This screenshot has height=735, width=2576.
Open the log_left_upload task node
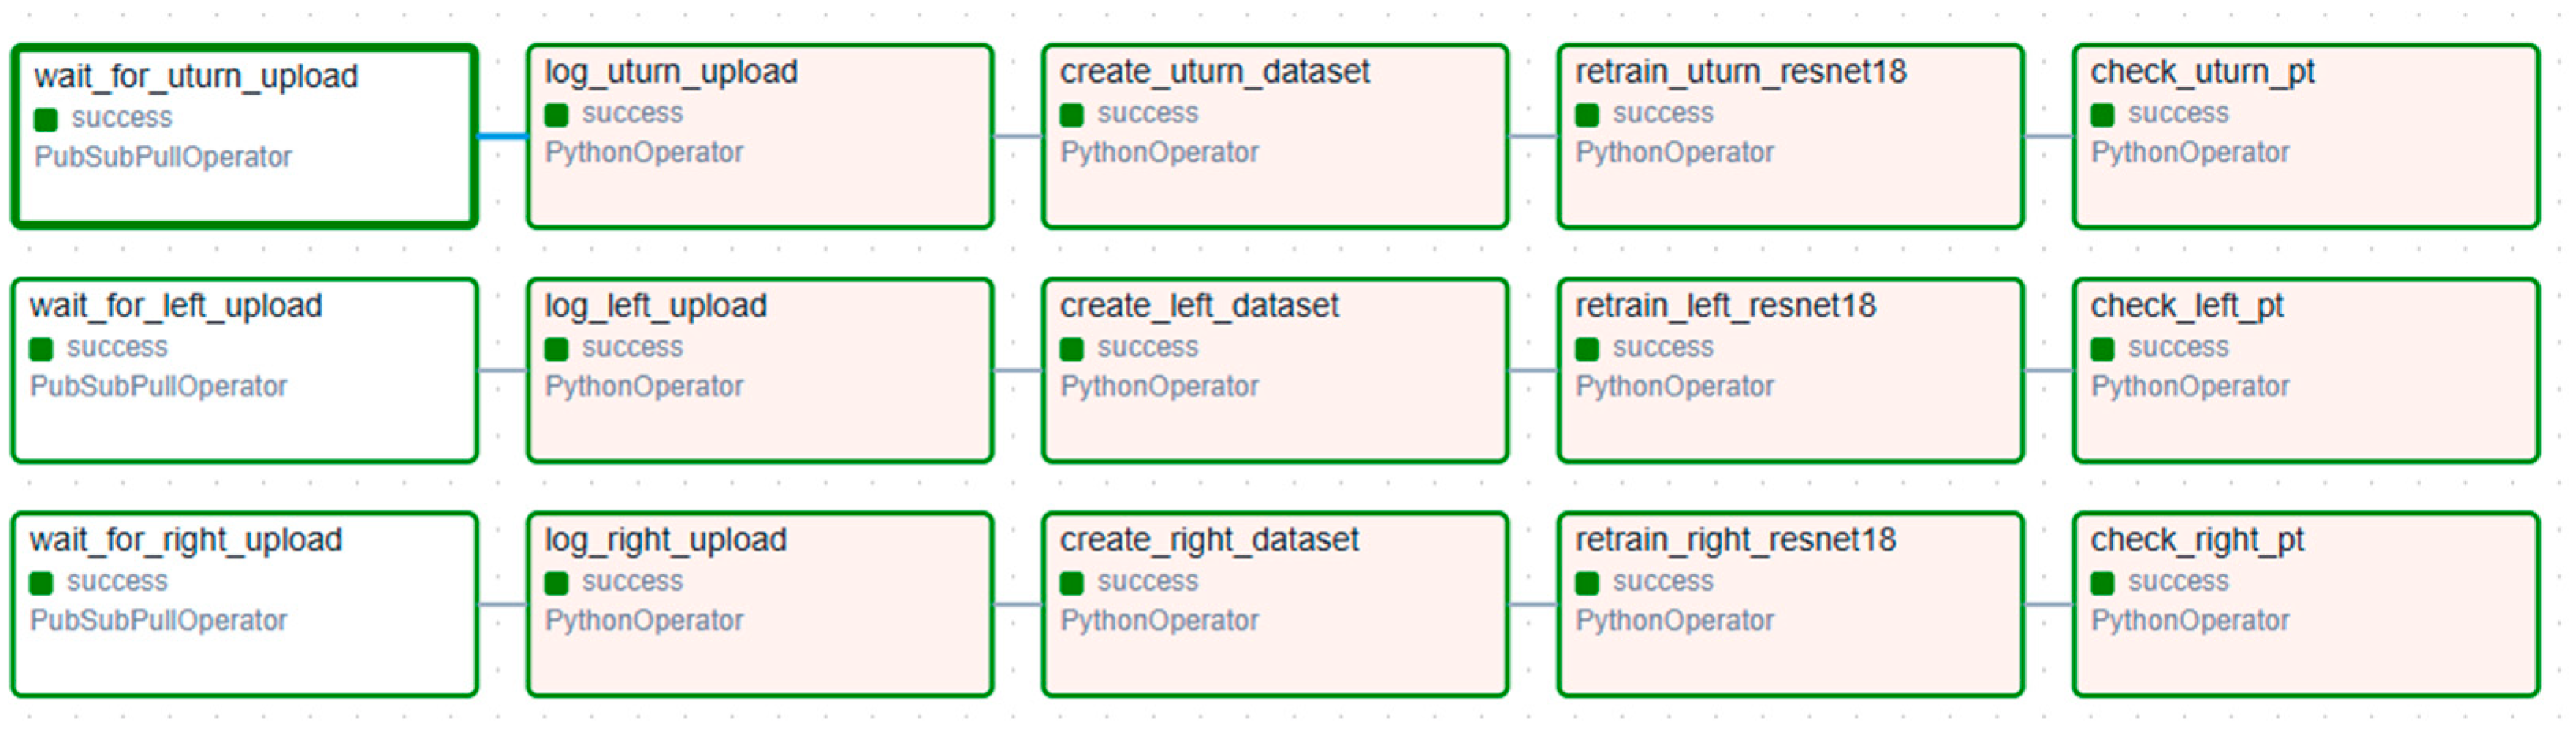point(759,371)
